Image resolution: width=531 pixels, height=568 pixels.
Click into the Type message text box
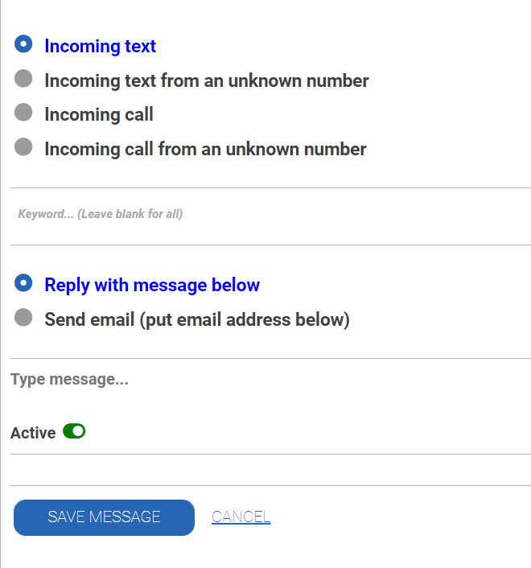pos(270,380)
